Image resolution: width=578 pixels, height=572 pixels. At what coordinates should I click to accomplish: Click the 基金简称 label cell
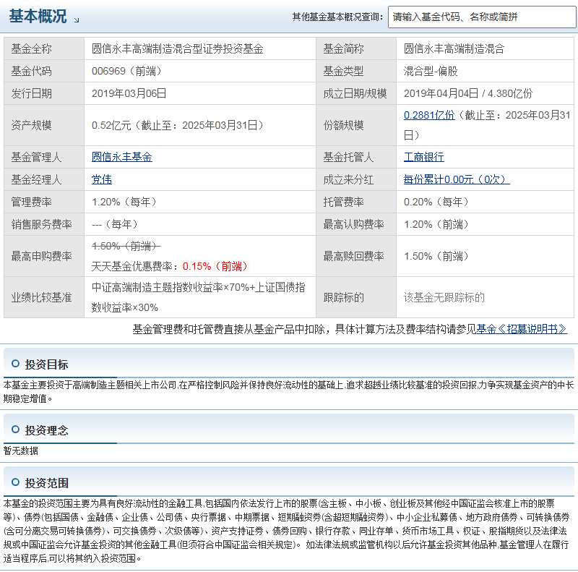pos(356,48)
